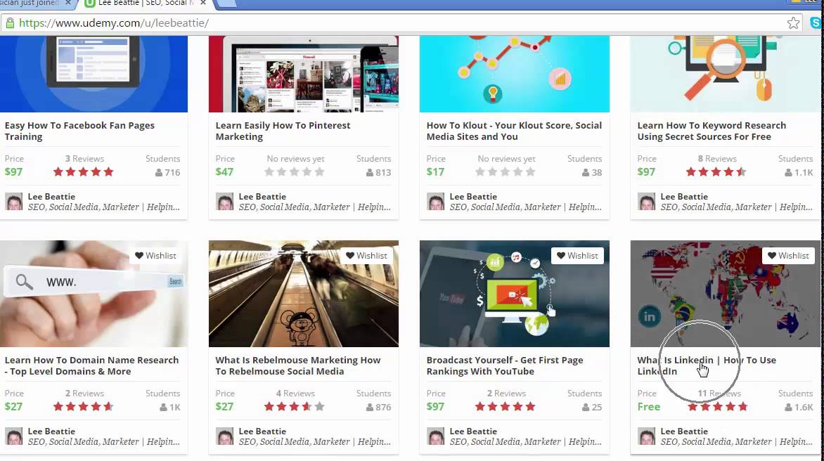Screen dimensions: 824x461
Task: Click students icon showing 1.1K
Action: click(788, 172)
